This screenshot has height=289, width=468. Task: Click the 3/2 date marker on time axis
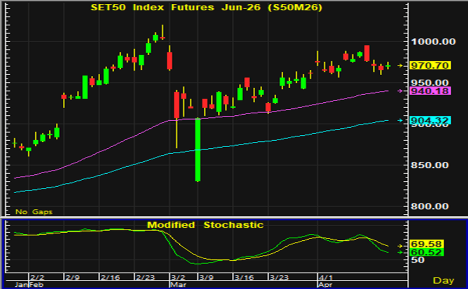[177, 277]
